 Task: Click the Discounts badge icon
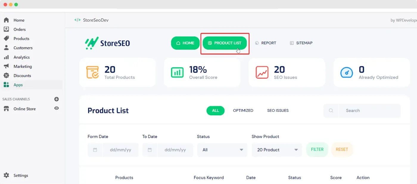[6, 76]
